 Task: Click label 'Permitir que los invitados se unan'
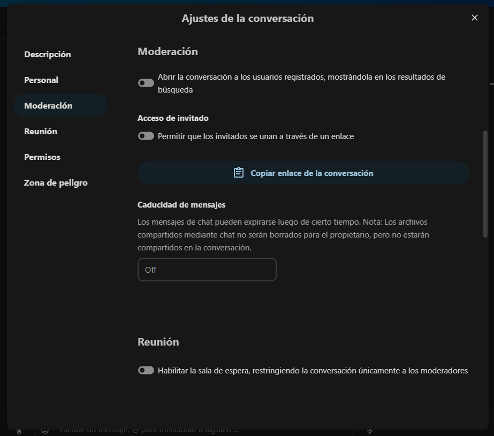pyautogui.click(x=256, y=136)
